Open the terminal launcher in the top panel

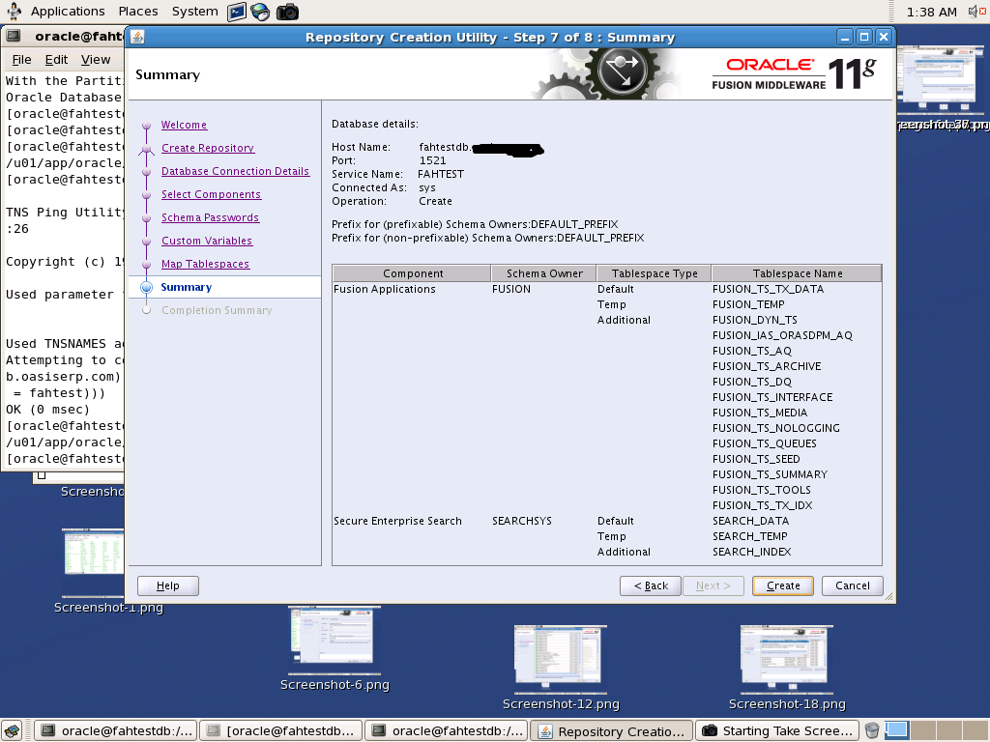[x=235, y=12]
